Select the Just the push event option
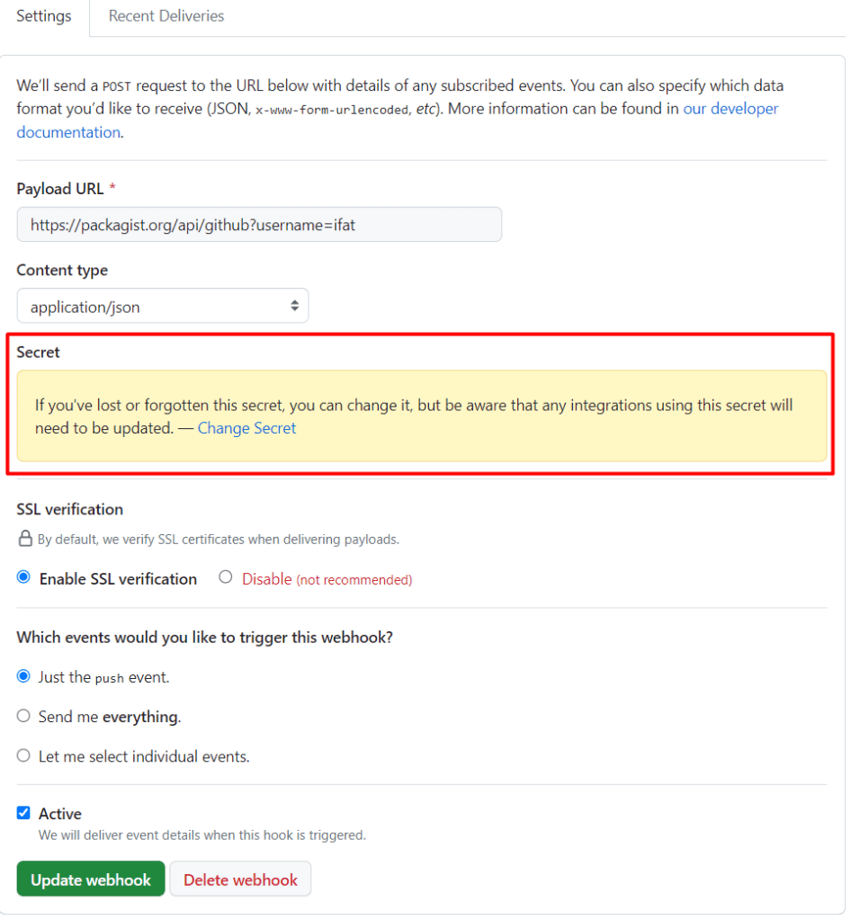This screenshot has width=851, height=920. (24, 676)
